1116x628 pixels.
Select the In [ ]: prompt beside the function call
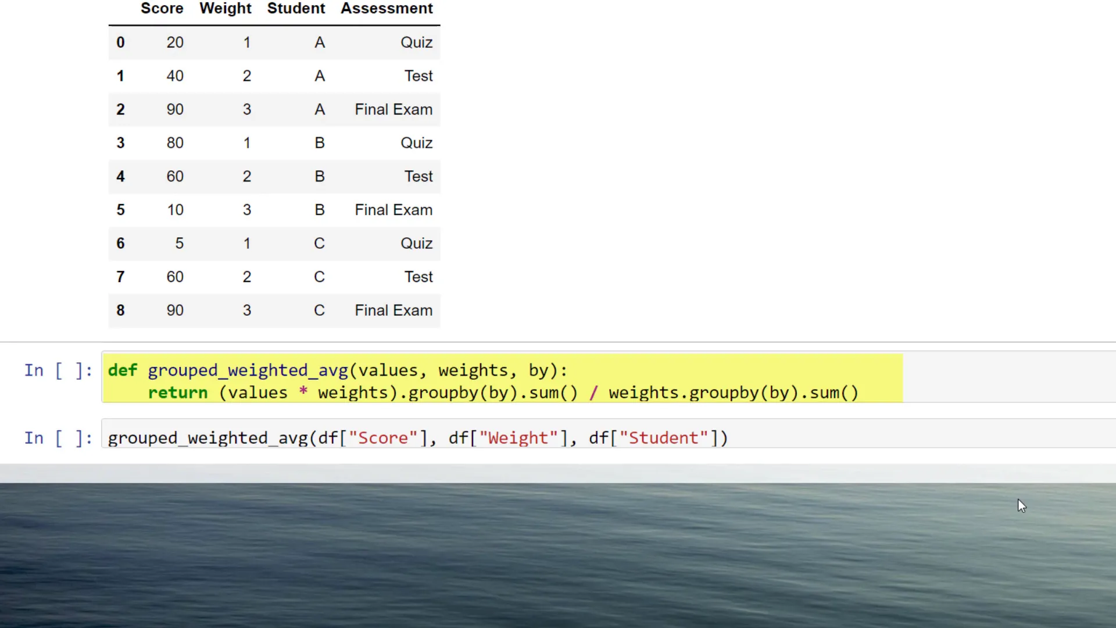click(58, 438)
